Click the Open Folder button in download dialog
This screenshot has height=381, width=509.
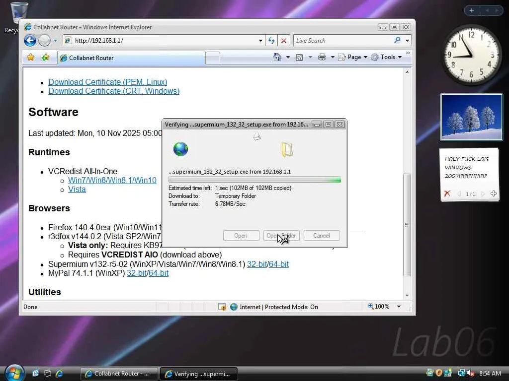(x=281, y=236)
